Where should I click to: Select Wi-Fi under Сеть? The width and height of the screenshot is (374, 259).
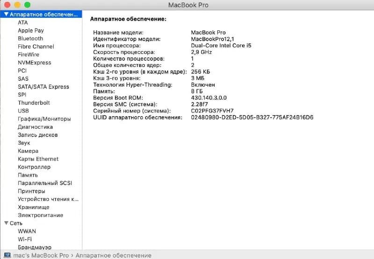pos(25,239)
